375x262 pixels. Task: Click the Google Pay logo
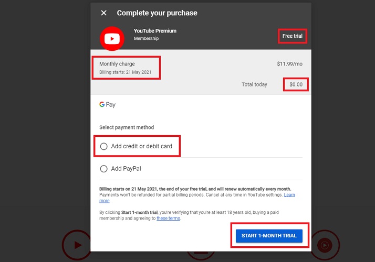(x=107, y=104)
